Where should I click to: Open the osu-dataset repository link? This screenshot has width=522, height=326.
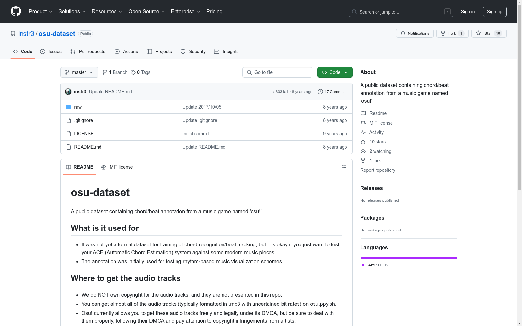[x=57, y=34]
